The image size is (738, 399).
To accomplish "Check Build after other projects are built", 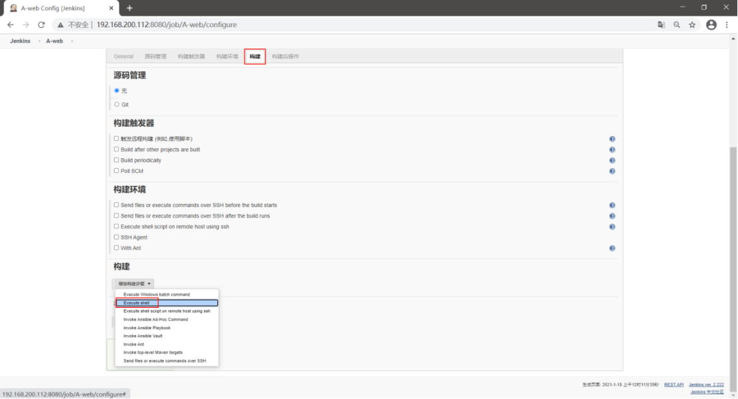I will 117,150.
